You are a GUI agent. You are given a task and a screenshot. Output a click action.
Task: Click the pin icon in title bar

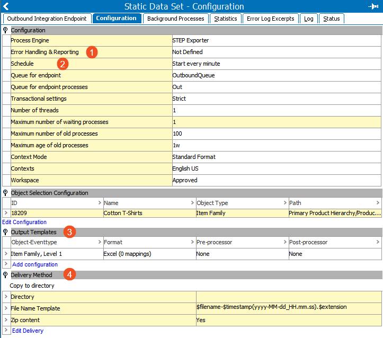372,6
